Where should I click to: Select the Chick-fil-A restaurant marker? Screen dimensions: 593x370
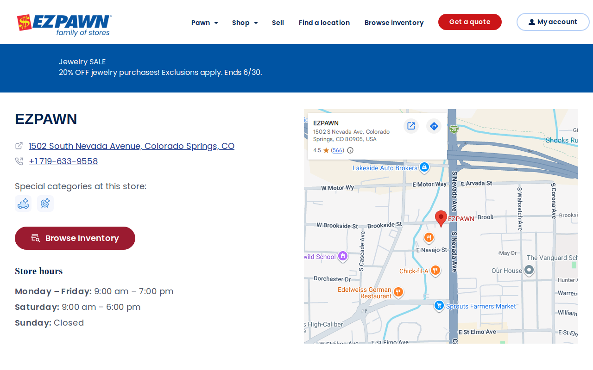[x=435, y=271]
